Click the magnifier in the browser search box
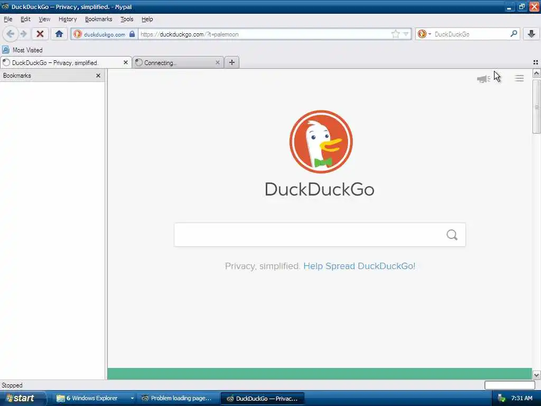 514,34
